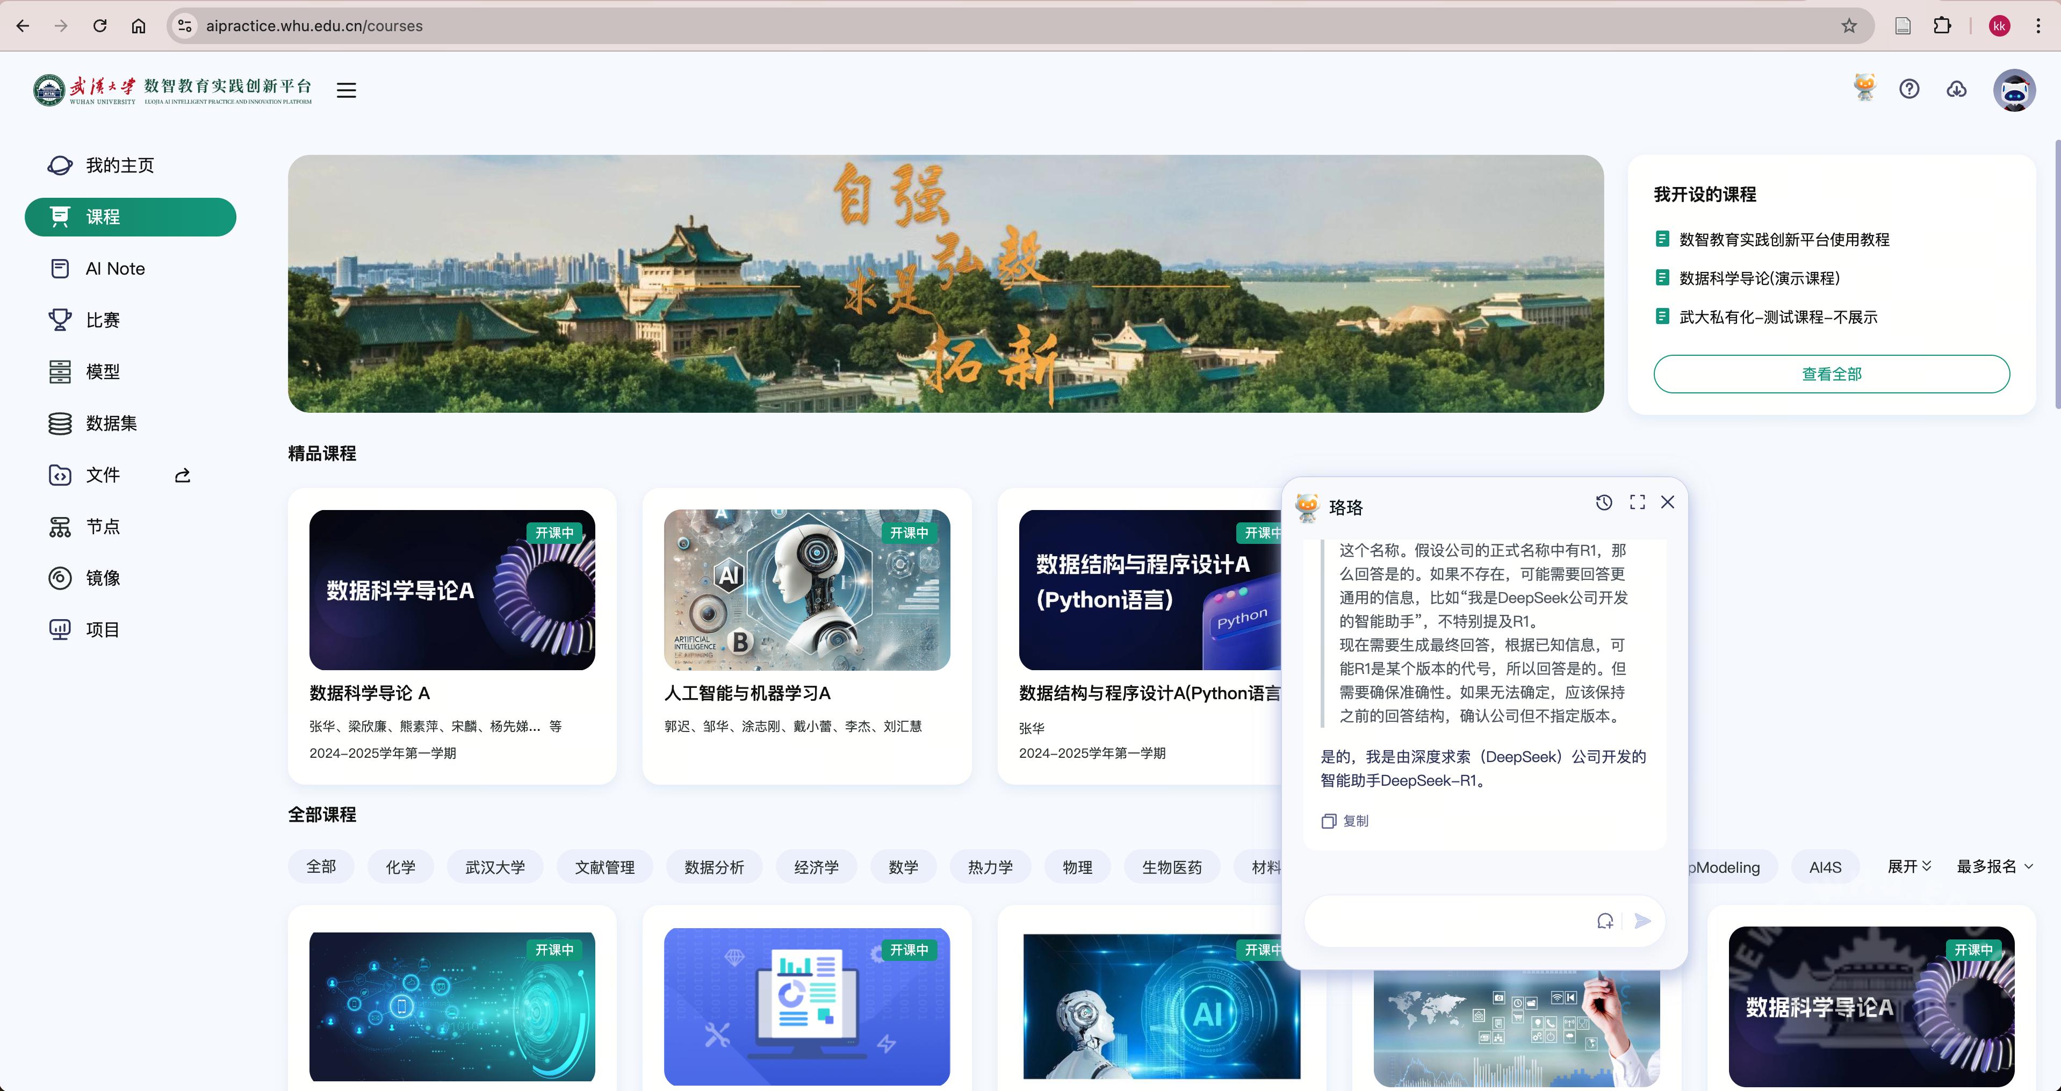Open the 珞珞 assistant mascot icon in header

pos(1864,87)
